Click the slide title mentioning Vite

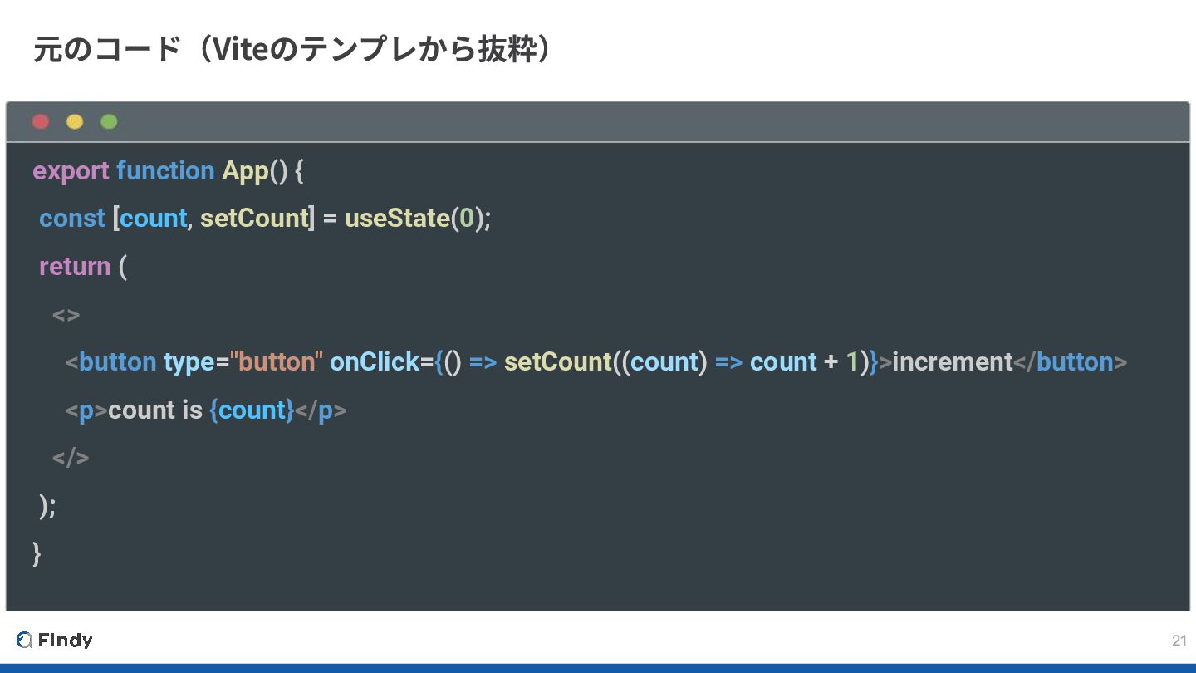pyautogui.click(x=292, y=50)
